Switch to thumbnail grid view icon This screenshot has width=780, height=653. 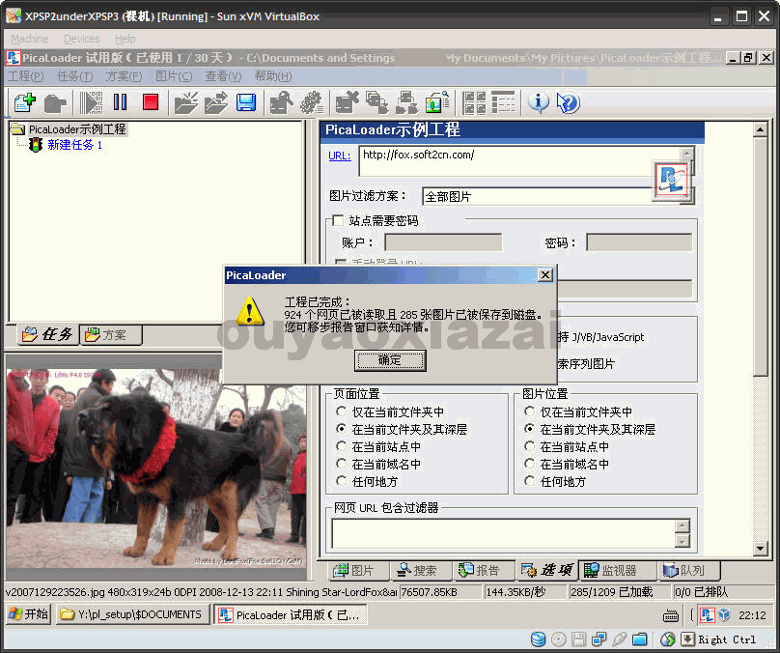(x=474, y=102)
